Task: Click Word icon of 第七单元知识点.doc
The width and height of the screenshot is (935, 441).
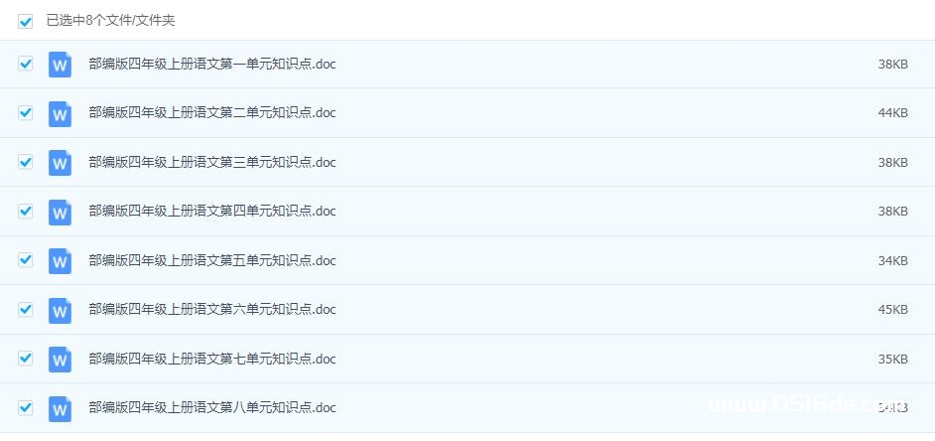Action: pyautogui.click(x=60, y=360)
